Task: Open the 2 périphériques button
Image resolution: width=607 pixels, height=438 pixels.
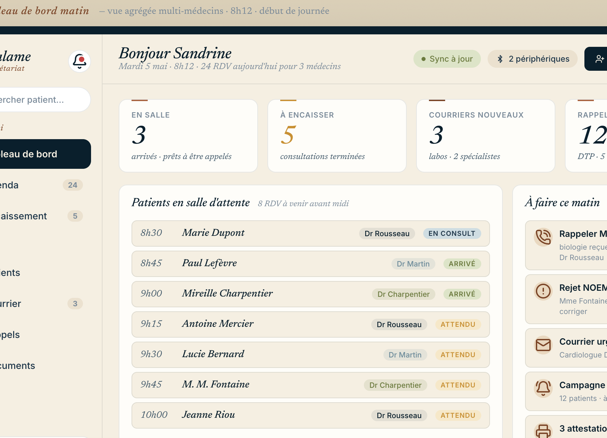Action: pyautogui.click(x=532, y=59)
